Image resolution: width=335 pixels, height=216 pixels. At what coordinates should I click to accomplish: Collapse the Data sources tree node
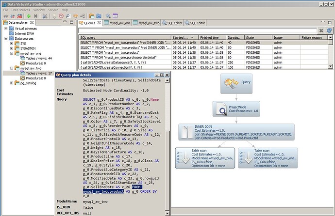click(6, 38)
